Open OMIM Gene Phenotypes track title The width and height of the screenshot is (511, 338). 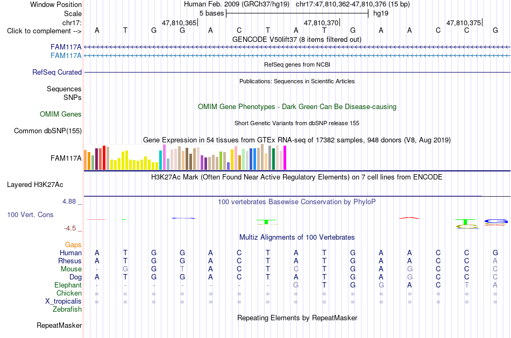tap(297, 107)
